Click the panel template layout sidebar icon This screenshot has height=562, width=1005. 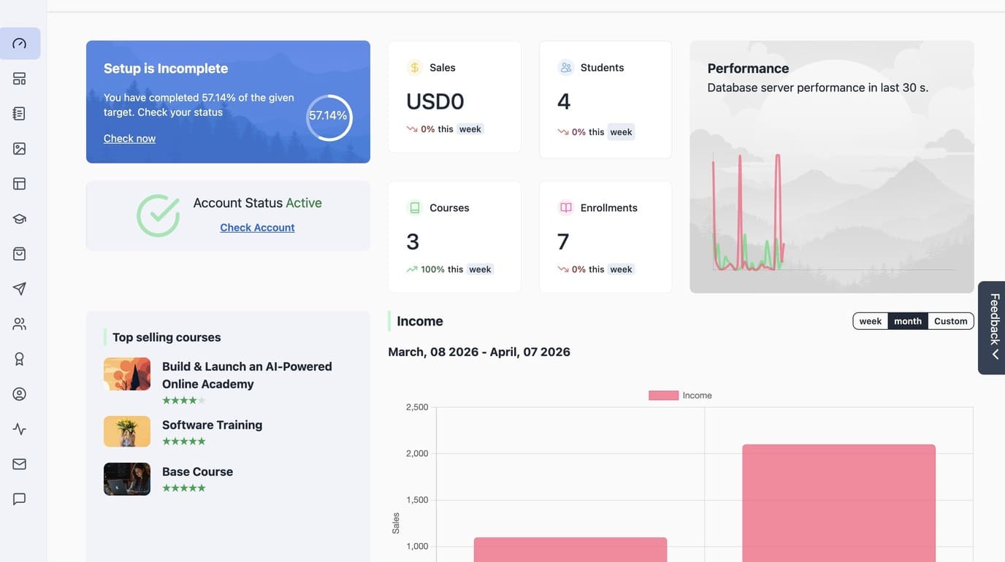(20, 184)
